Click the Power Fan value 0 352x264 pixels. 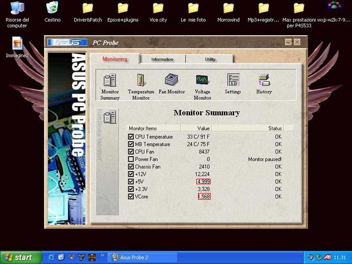tap(208, 159)
